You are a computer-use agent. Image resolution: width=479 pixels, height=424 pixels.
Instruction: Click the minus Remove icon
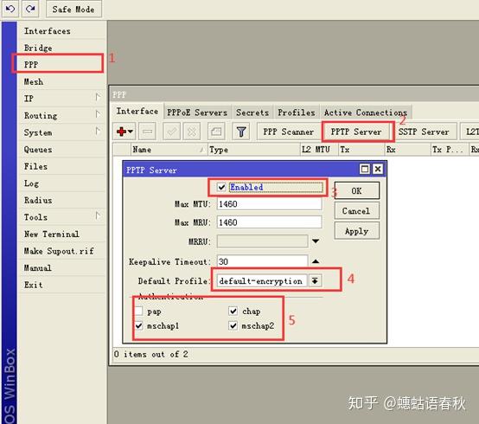[147, 132]
